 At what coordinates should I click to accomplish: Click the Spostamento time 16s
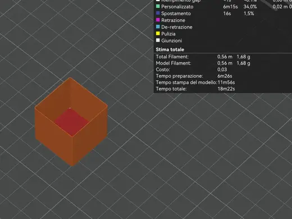[227, 13]
